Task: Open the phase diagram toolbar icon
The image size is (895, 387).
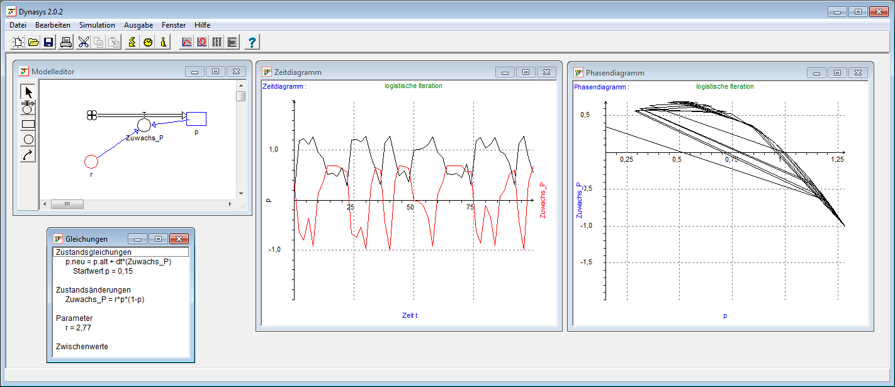Action: [x=202, y=42]
